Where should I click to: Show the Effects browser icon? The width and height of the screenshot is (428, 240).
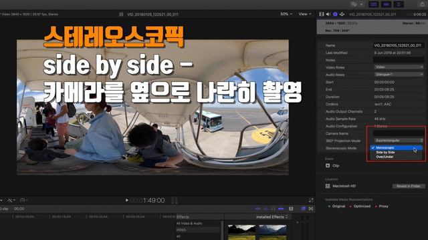[303, 209]
